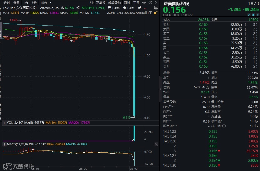Click the 买三 volume 50.25万
The image size is (260, 171).
tap(236, 57)
